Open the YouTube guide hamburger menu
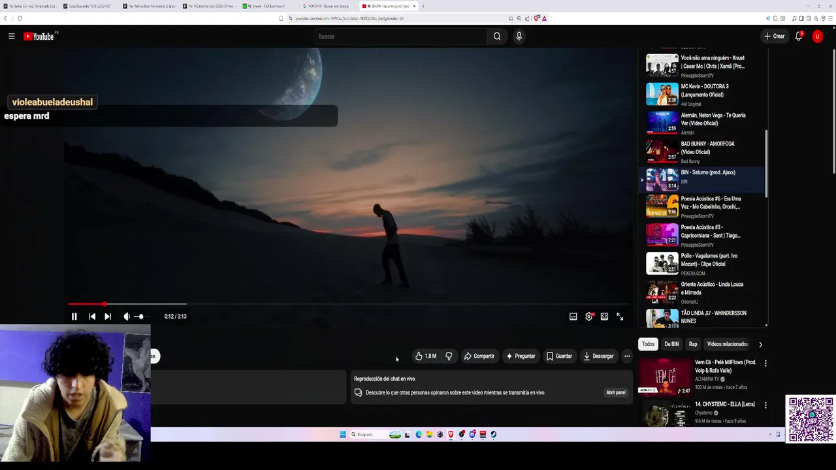The image size is (836, 470). pos(11,37)
